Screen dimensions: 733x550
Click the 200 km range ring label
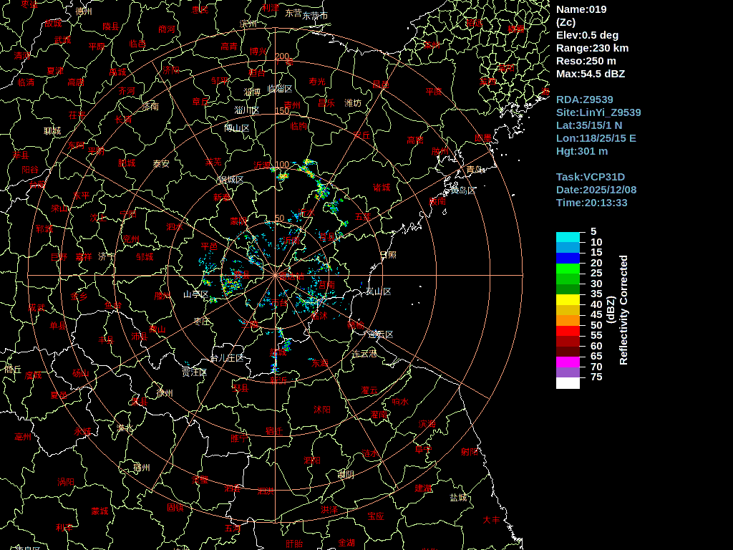point(282,57)
